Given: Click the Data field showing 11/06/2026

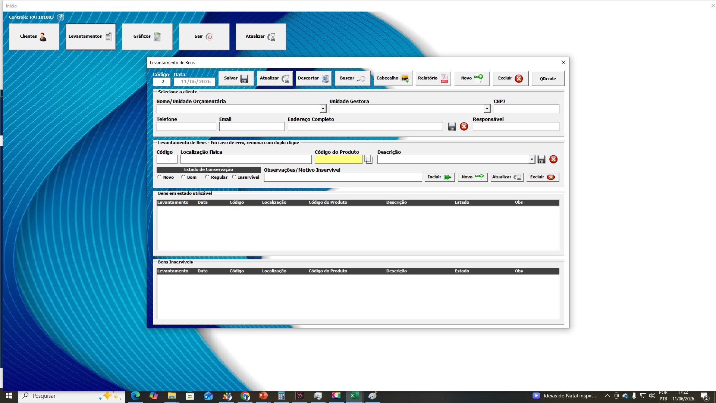Looking at the screenshot, I should tap(194, 82).
